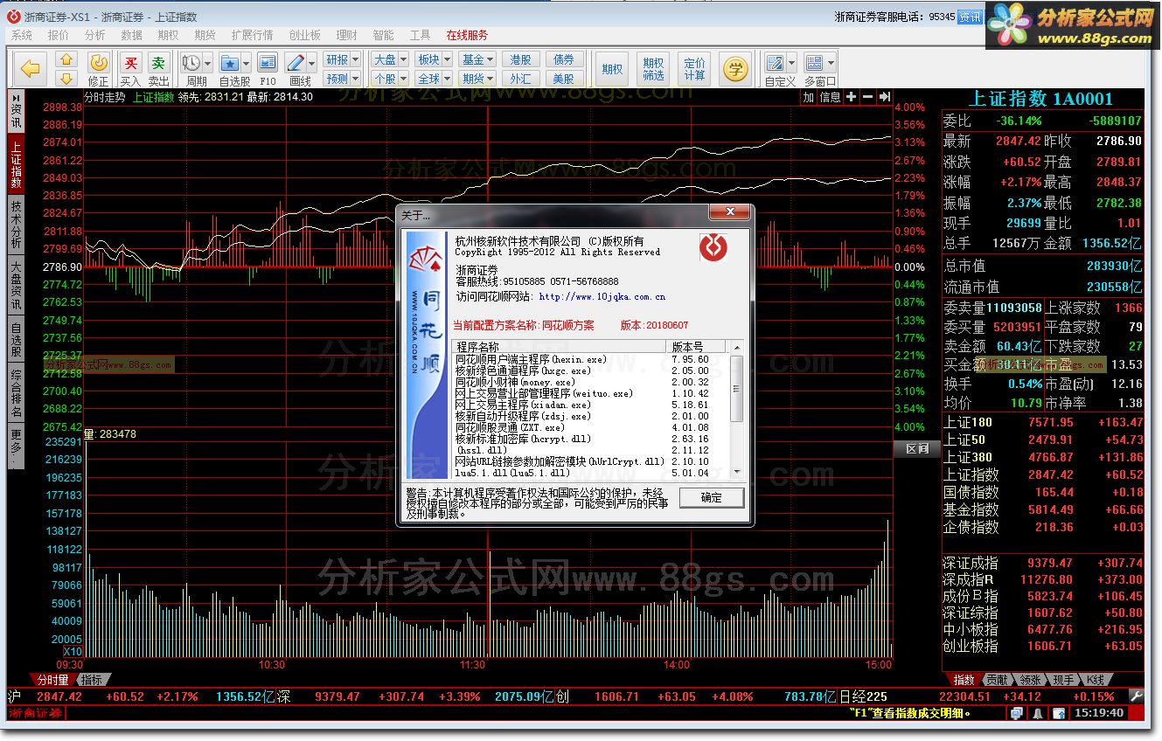Viewport: 1162px width, 741px height.
Task: Click the 港股 toolbar button
Action: click(x=521, y=59)
